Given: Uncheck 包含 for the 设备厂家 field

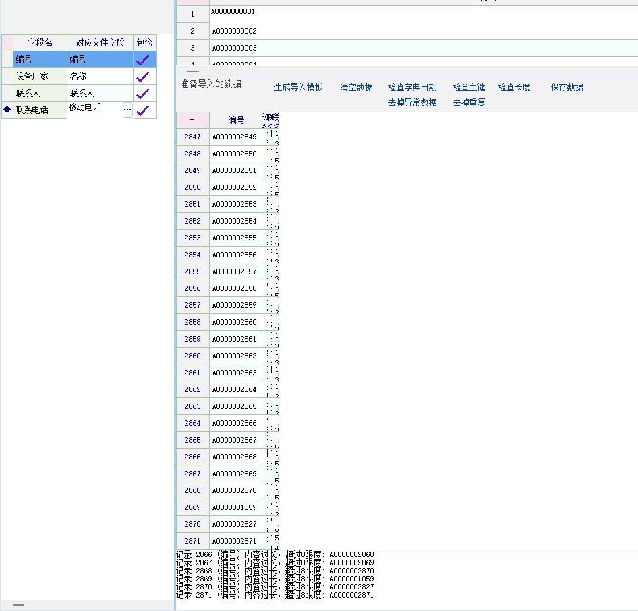Looking at the screenshot, I should [x=143, y=76].
